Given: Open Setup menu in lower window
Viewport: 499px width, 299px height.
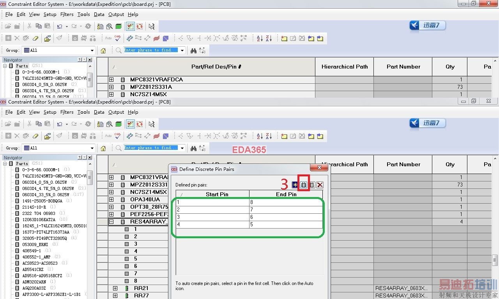Looking at the screenshot, I should point(50,112).
